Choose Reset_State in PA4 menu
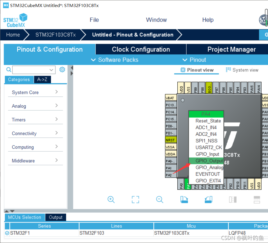The image size is (268, 243). click(x=206, y=121)
